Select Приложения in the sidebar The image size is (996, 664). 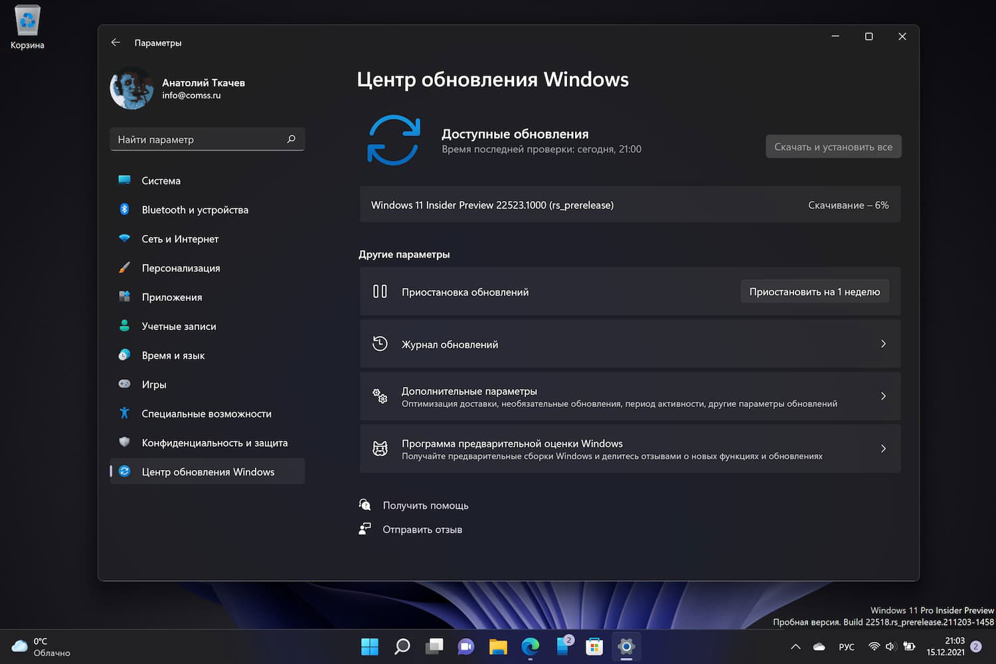pos(171,297)
